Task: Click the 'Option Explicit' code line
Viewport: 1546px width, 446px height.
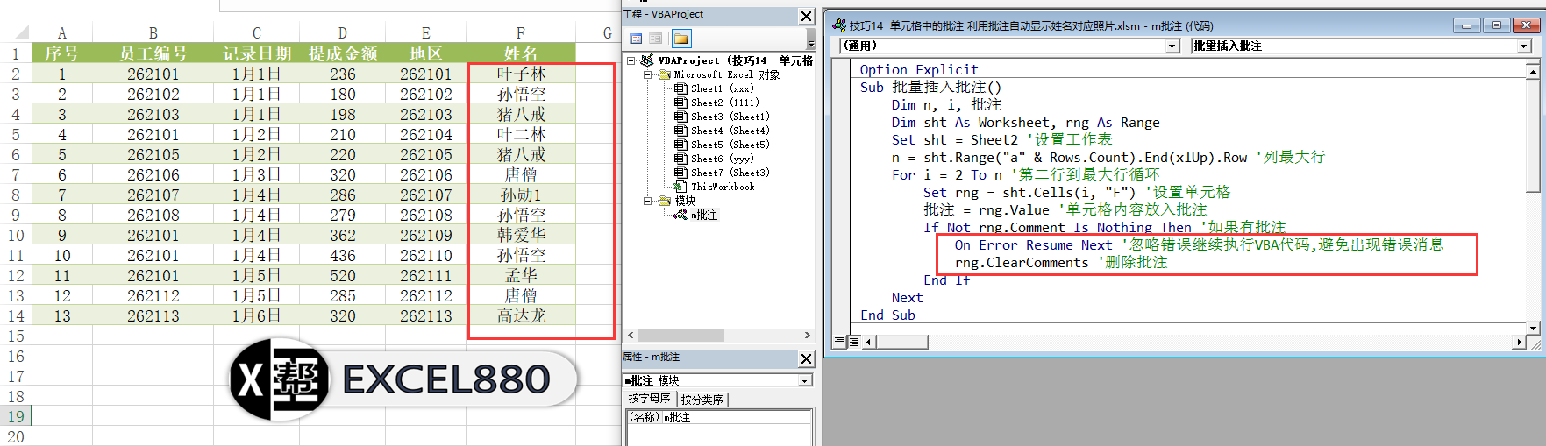Action: tap(918, 69)
